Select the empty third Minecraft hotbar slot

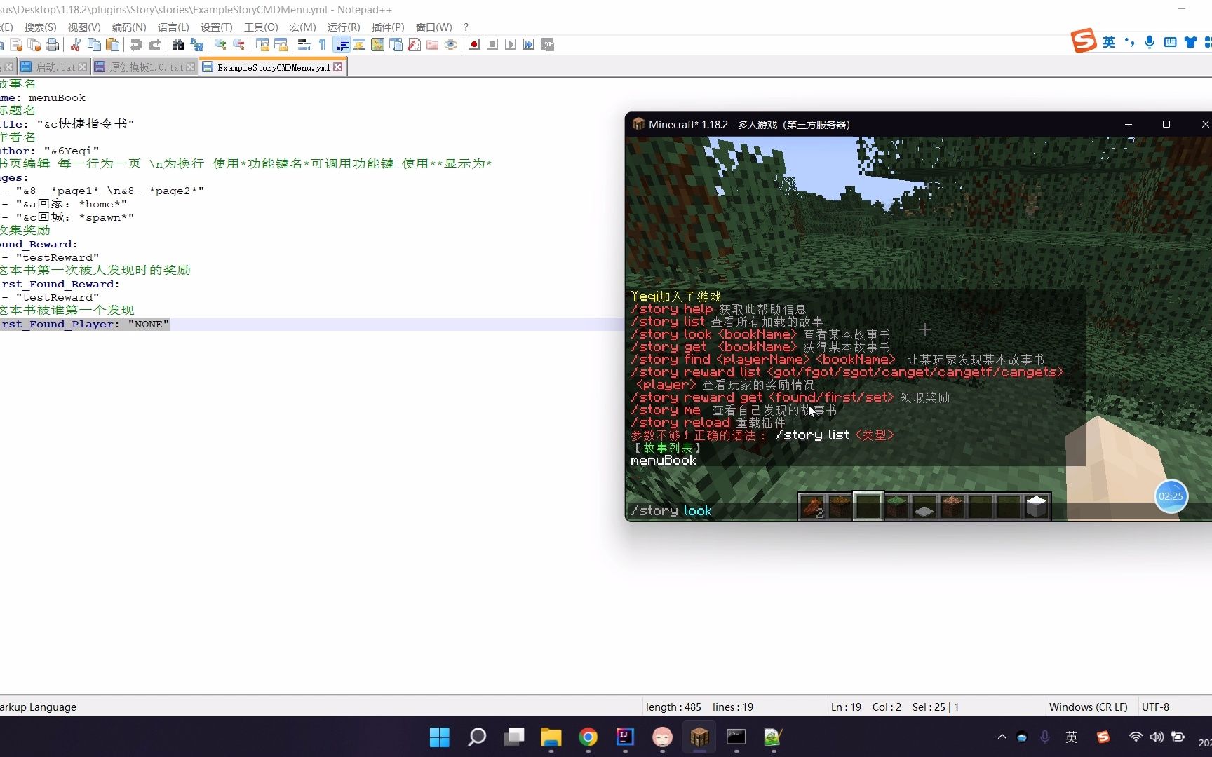click(x=868, y=506)
